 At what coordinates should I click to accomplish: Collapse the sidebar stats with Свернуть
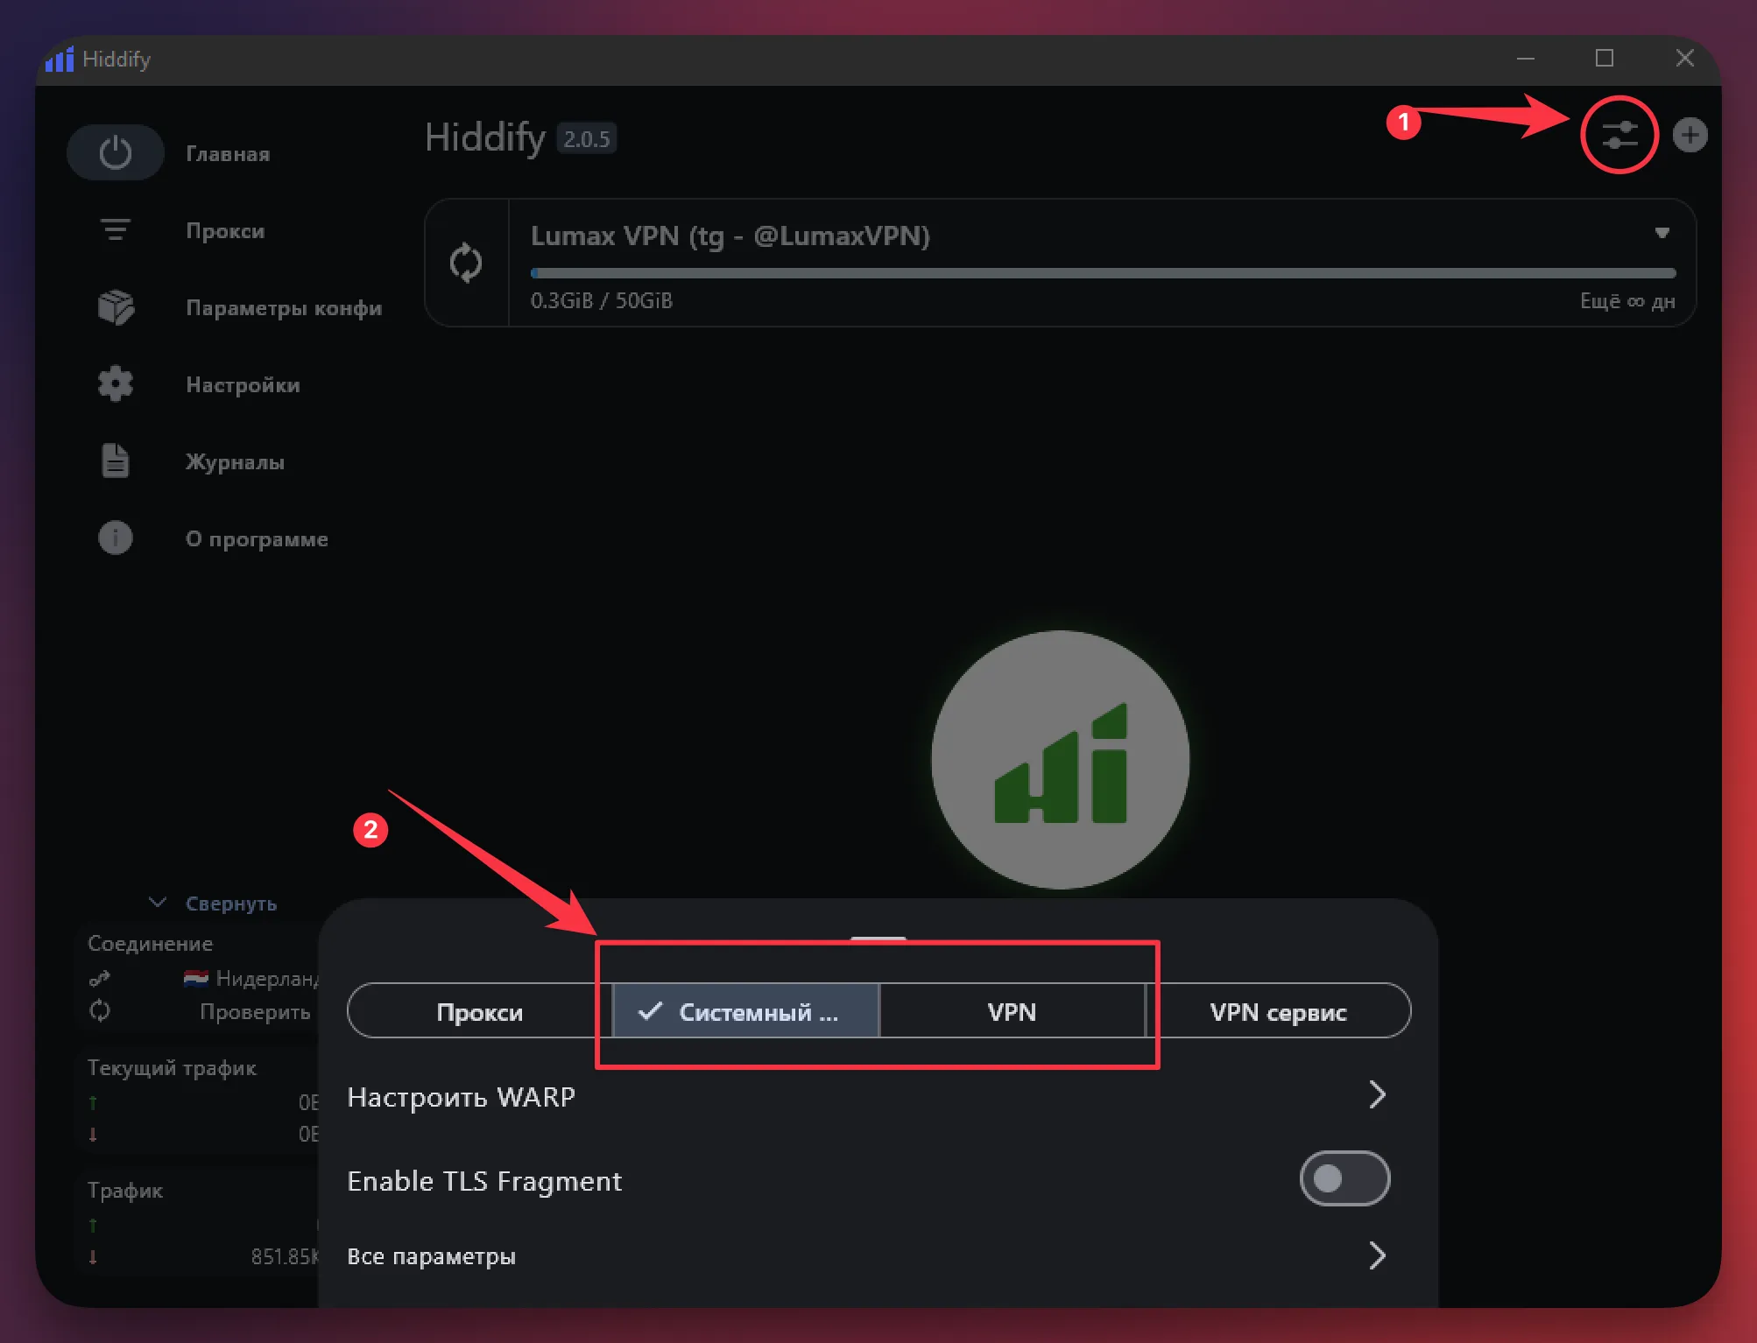213,903
